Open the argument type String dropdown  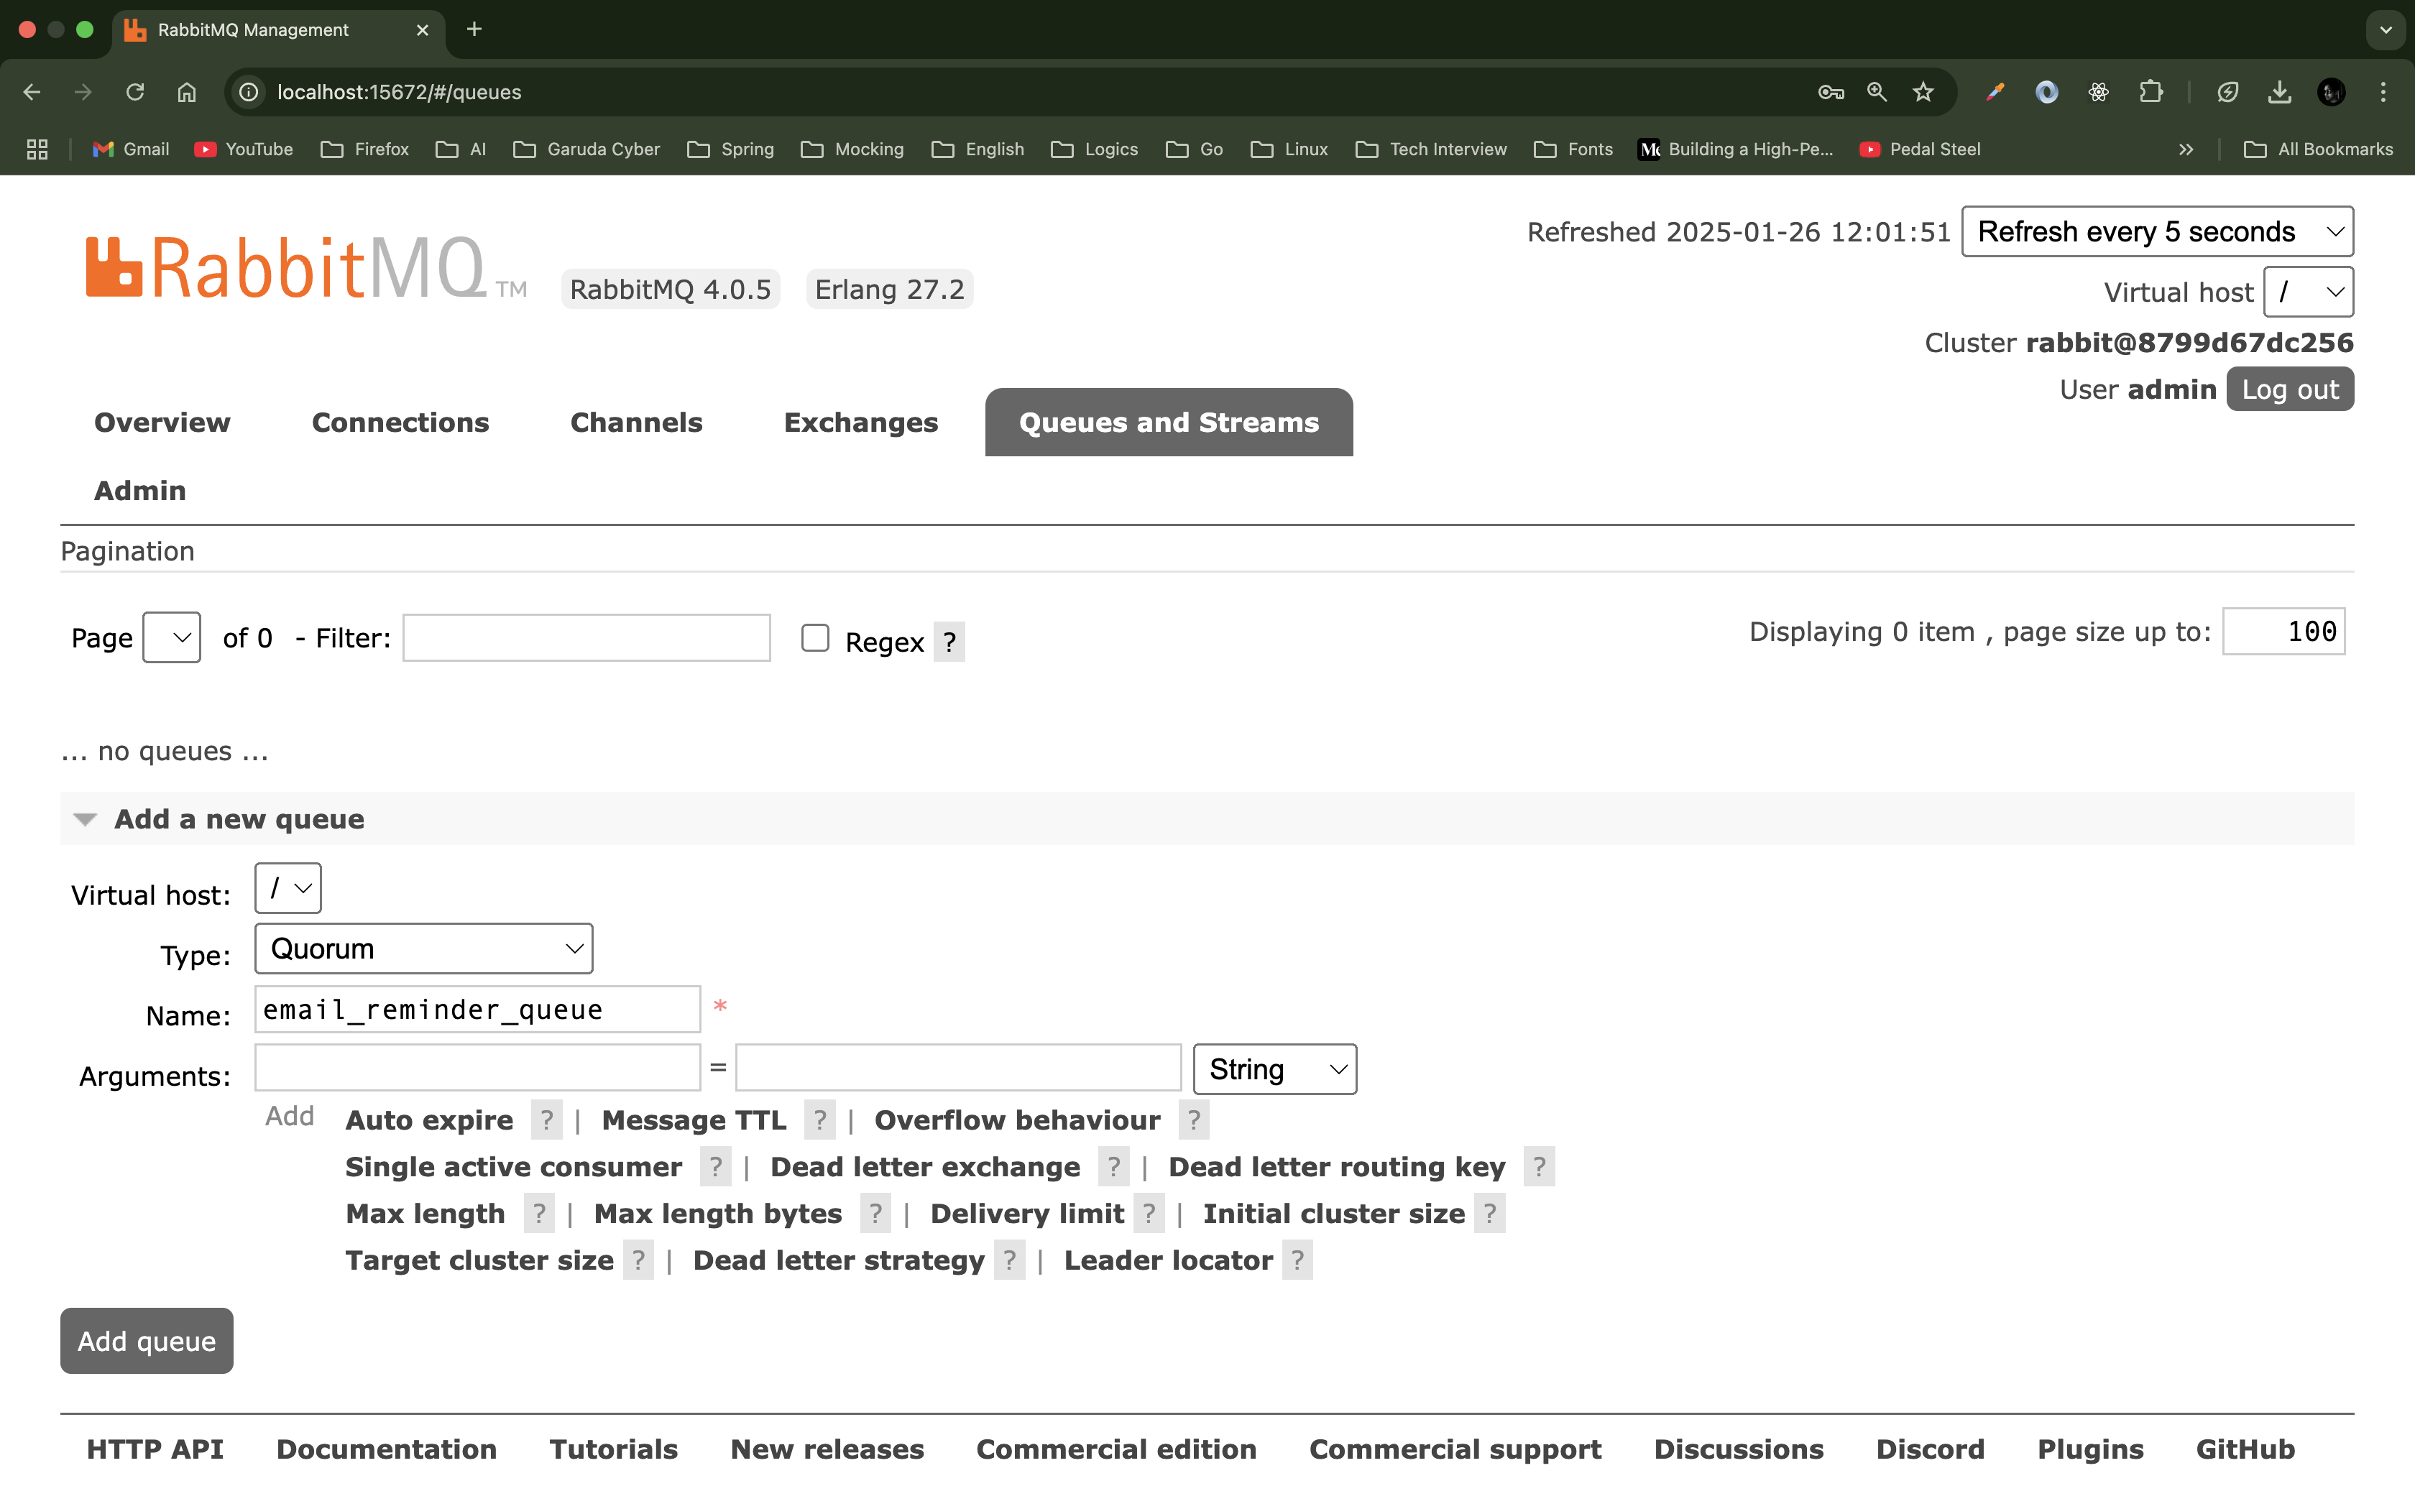(x=1275, y=1069)
